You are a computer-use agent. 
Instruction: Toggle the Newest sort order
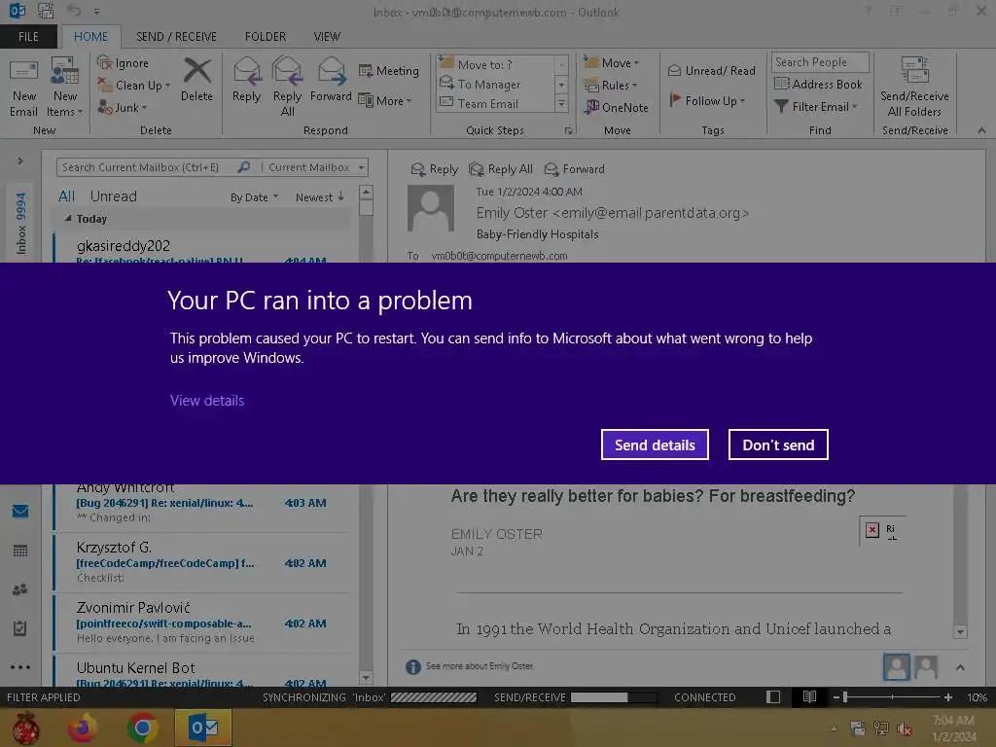click(319, 197)
